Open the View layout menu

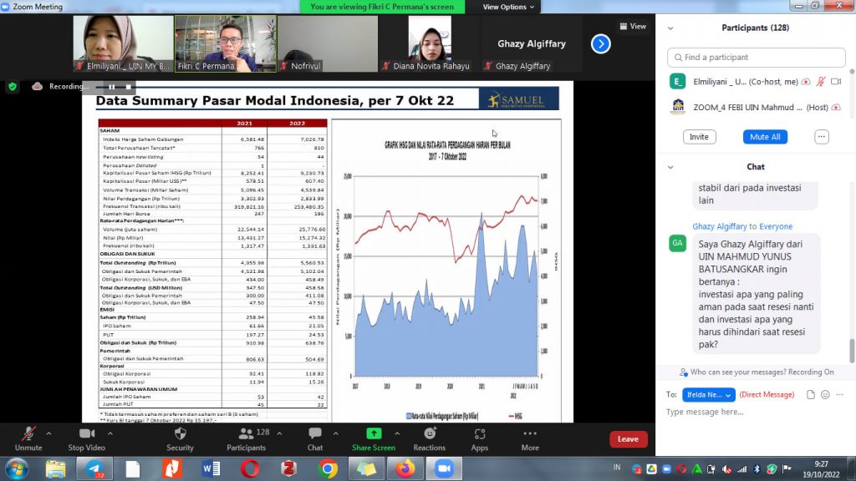point(633,26)
